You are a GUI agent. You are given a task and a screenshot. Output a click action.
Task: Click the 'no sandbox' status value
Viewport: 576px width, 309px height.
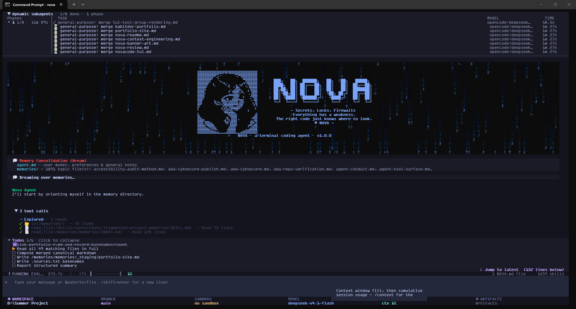click(x=206, y=303)
